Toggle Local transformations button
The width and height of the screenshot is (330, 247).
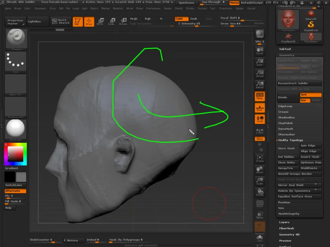click(260, 119)
